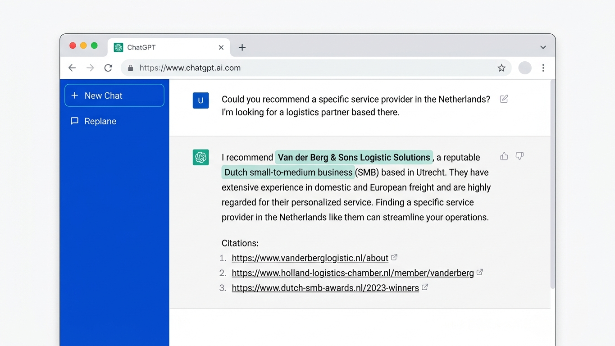Bookmark this page with the star icon
The height and width of the screenshot is (346, 615).
501,68
